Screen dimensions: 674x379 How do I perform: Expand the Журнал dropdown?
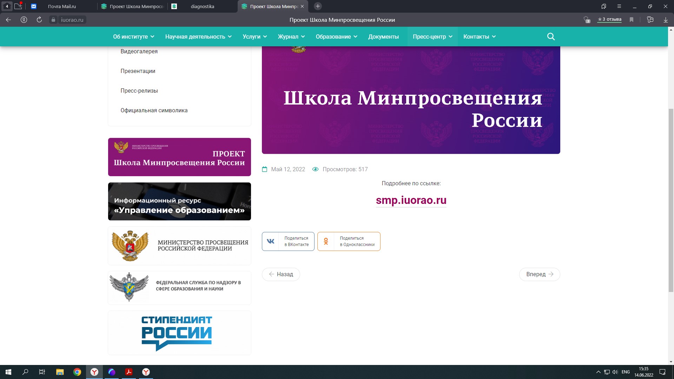pos(291,36)
